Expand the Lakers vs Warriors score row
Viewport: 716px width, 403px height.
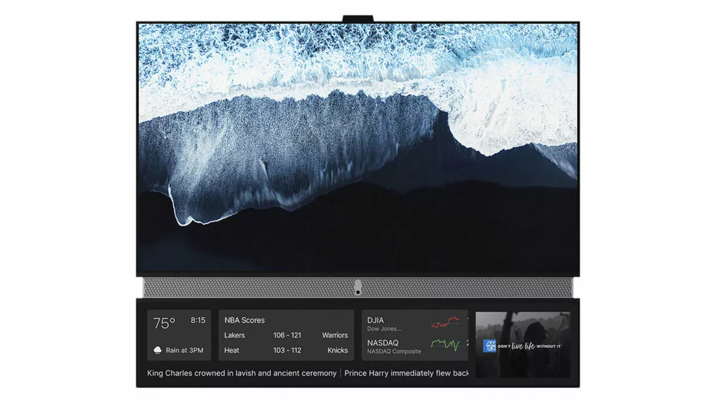pos(286,335)
